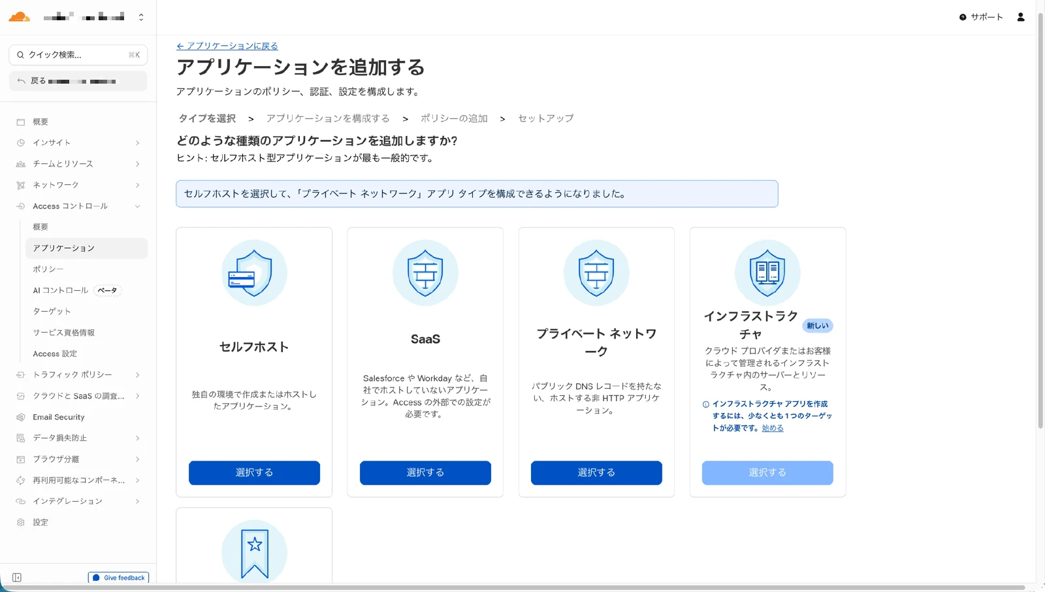1045x592 pixels.
Task: Open インサイト via its clock icon
Action: point(20,142)
